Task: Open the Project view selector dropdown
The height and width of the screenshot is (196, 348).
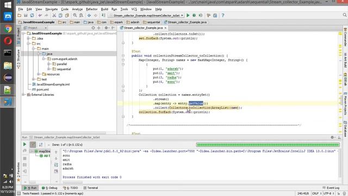Action: click(x=35, y=28)
